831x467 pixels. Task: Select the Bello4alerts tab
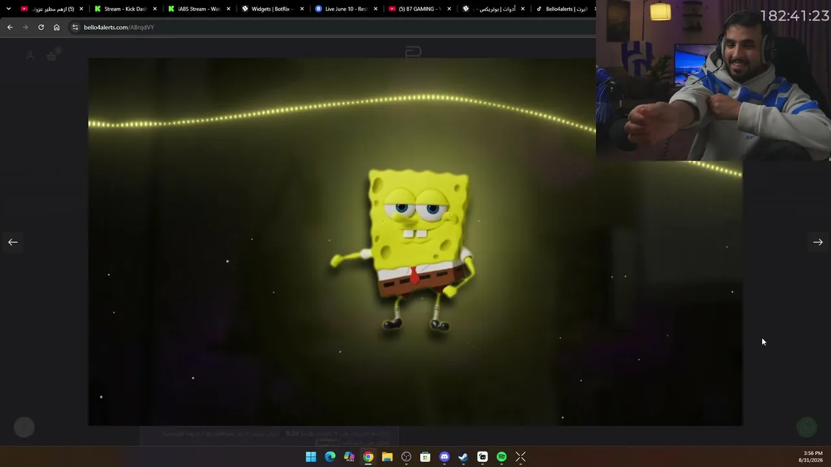click(564, 9)
